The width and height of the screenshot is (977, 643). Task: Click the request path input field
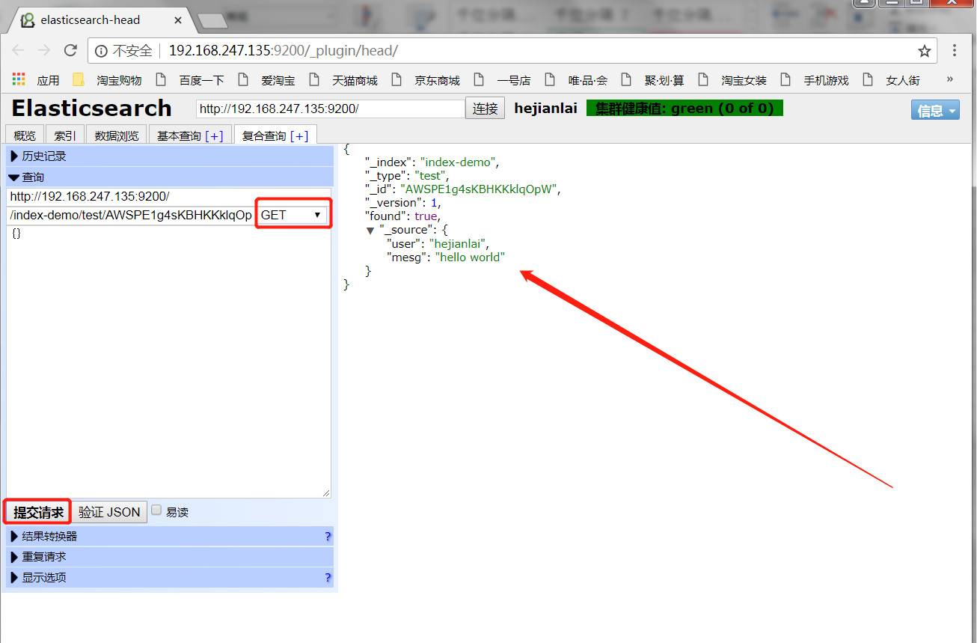coord(131,216)
